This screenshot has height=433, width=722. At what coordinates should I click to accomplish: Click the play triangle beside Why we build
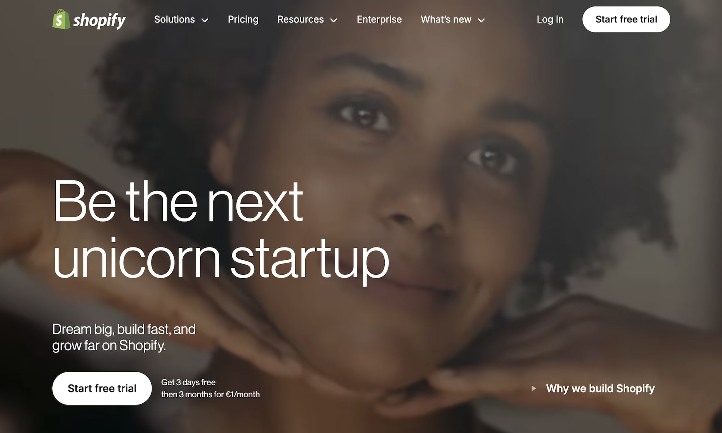click(x=533, y=388)
